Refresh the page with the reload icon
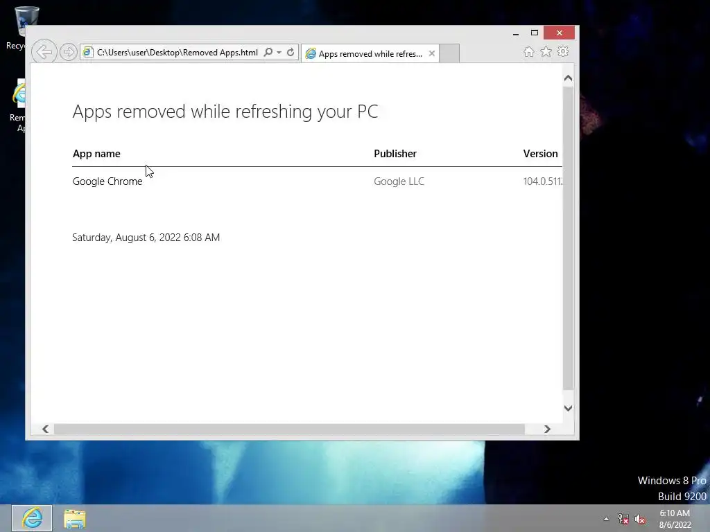This screenshot has height=532, width=710. [x=291, y=52]
